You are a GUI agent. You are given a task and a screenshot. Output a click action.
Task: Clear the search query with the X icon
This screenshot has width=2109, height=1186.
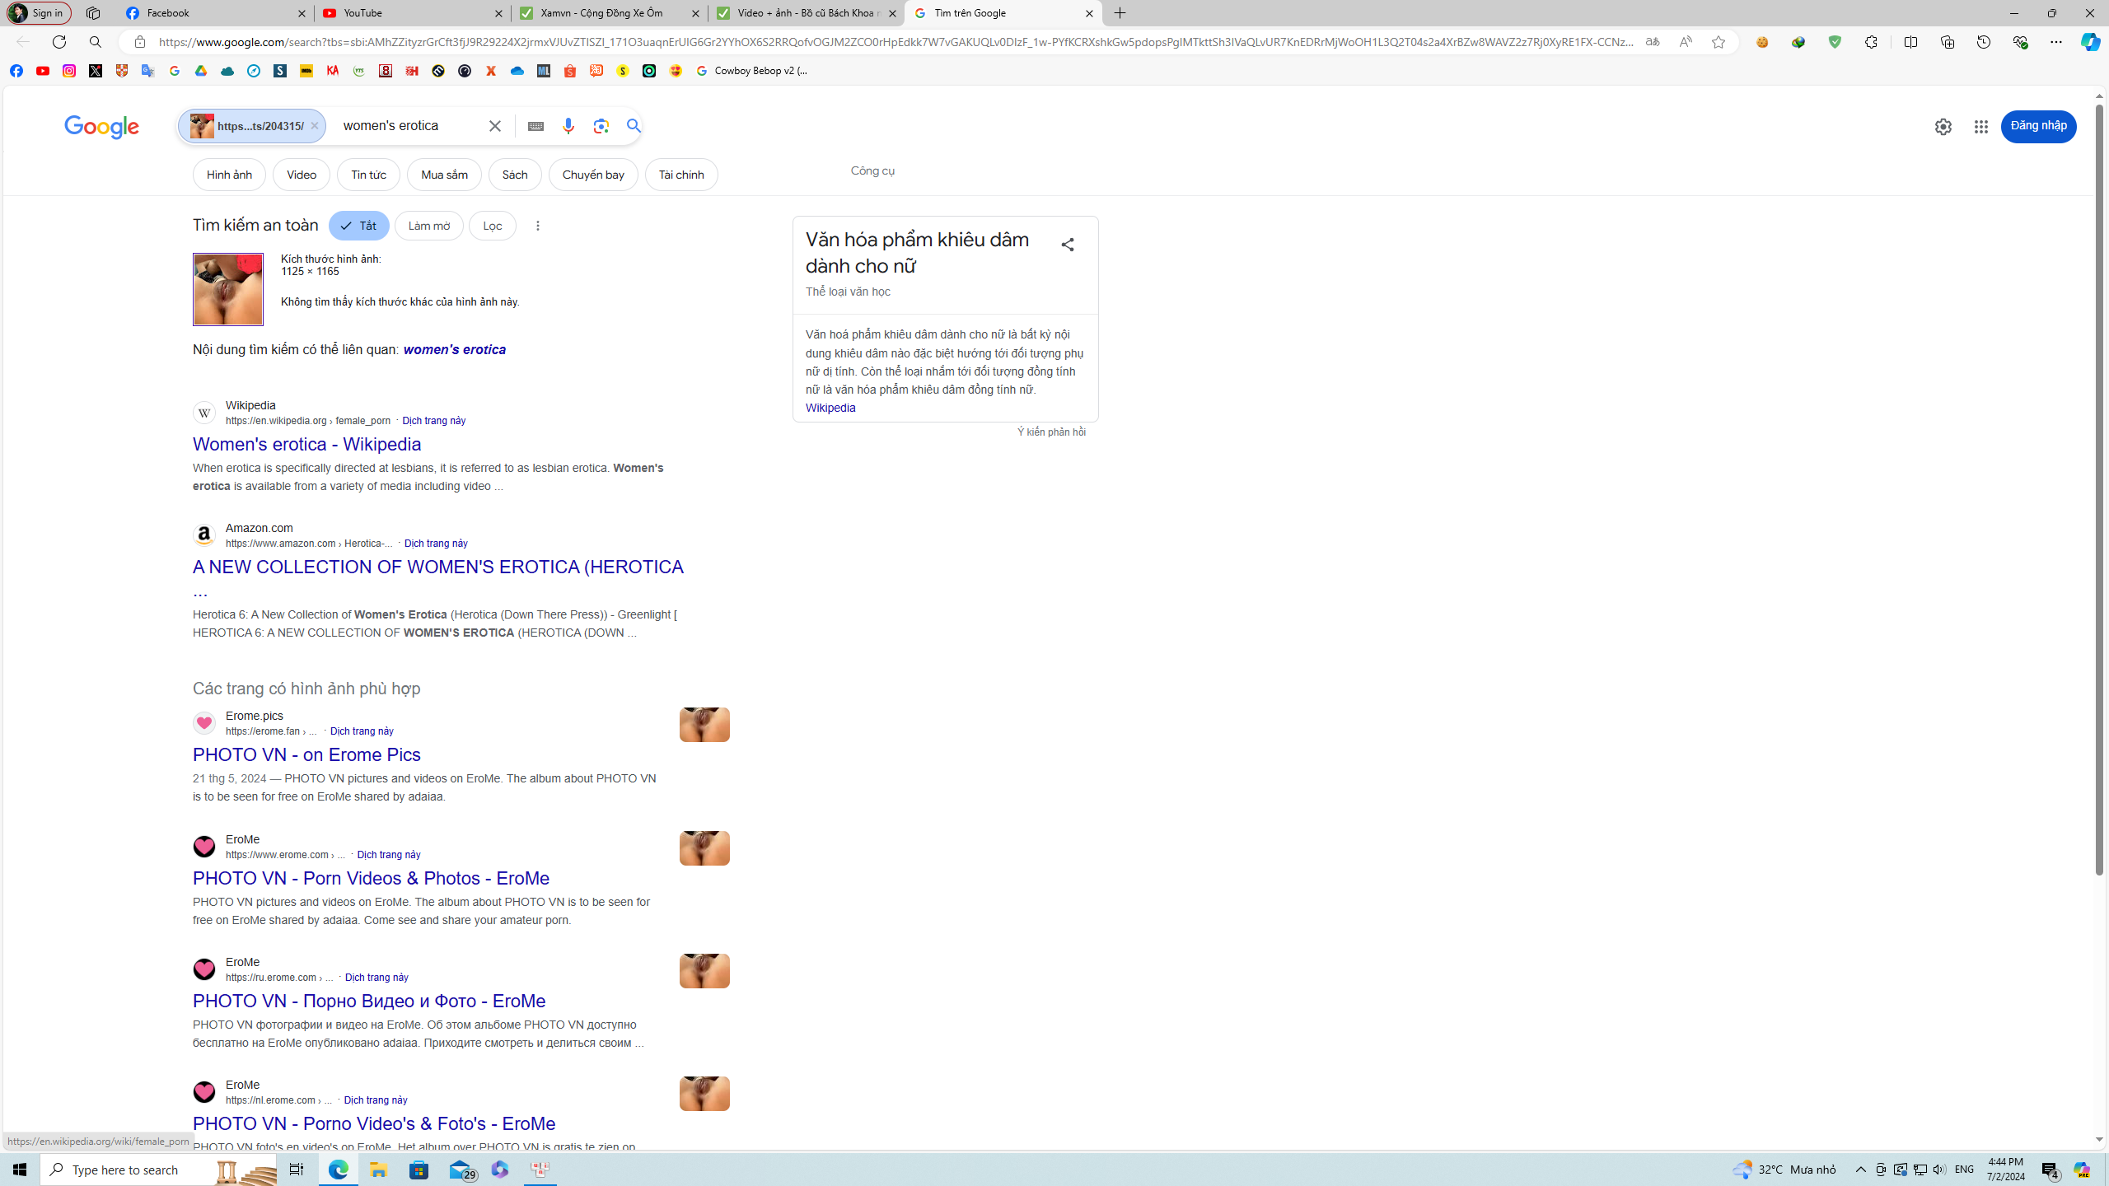coord(494,125)
